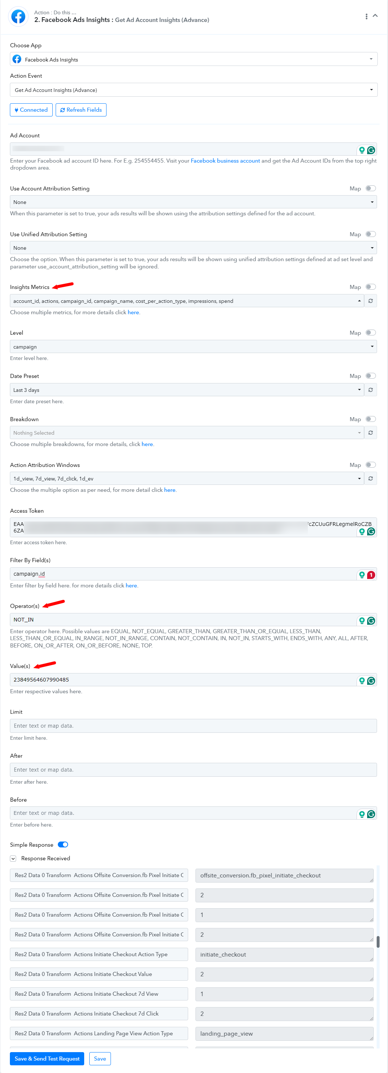388x1073 pixels.
Task: Open the Choose App dropdown
Action: tap(194, 59)
